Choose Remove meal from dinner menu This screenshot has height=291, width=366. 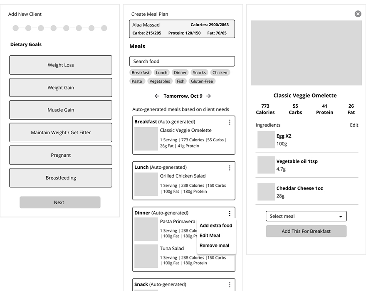click(x=214, y=246)
